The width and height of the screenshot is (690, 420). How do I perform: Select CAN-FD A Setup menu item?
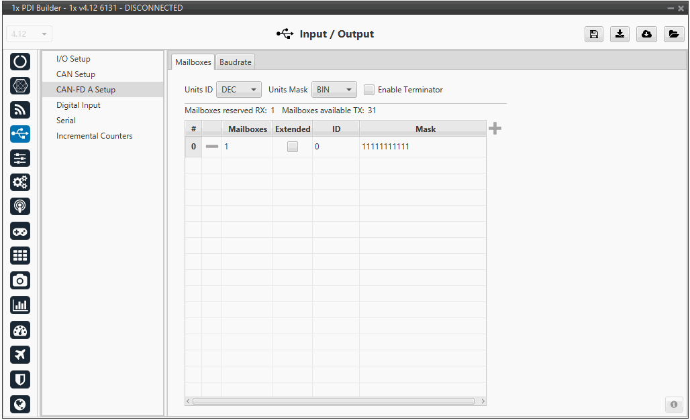point(103,90)
